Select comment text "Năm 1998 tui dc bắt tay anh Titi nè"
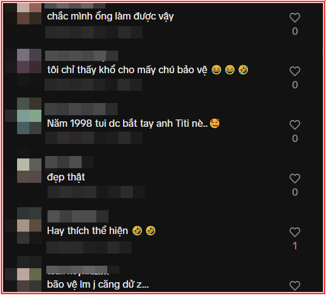 tap(127, 124)
